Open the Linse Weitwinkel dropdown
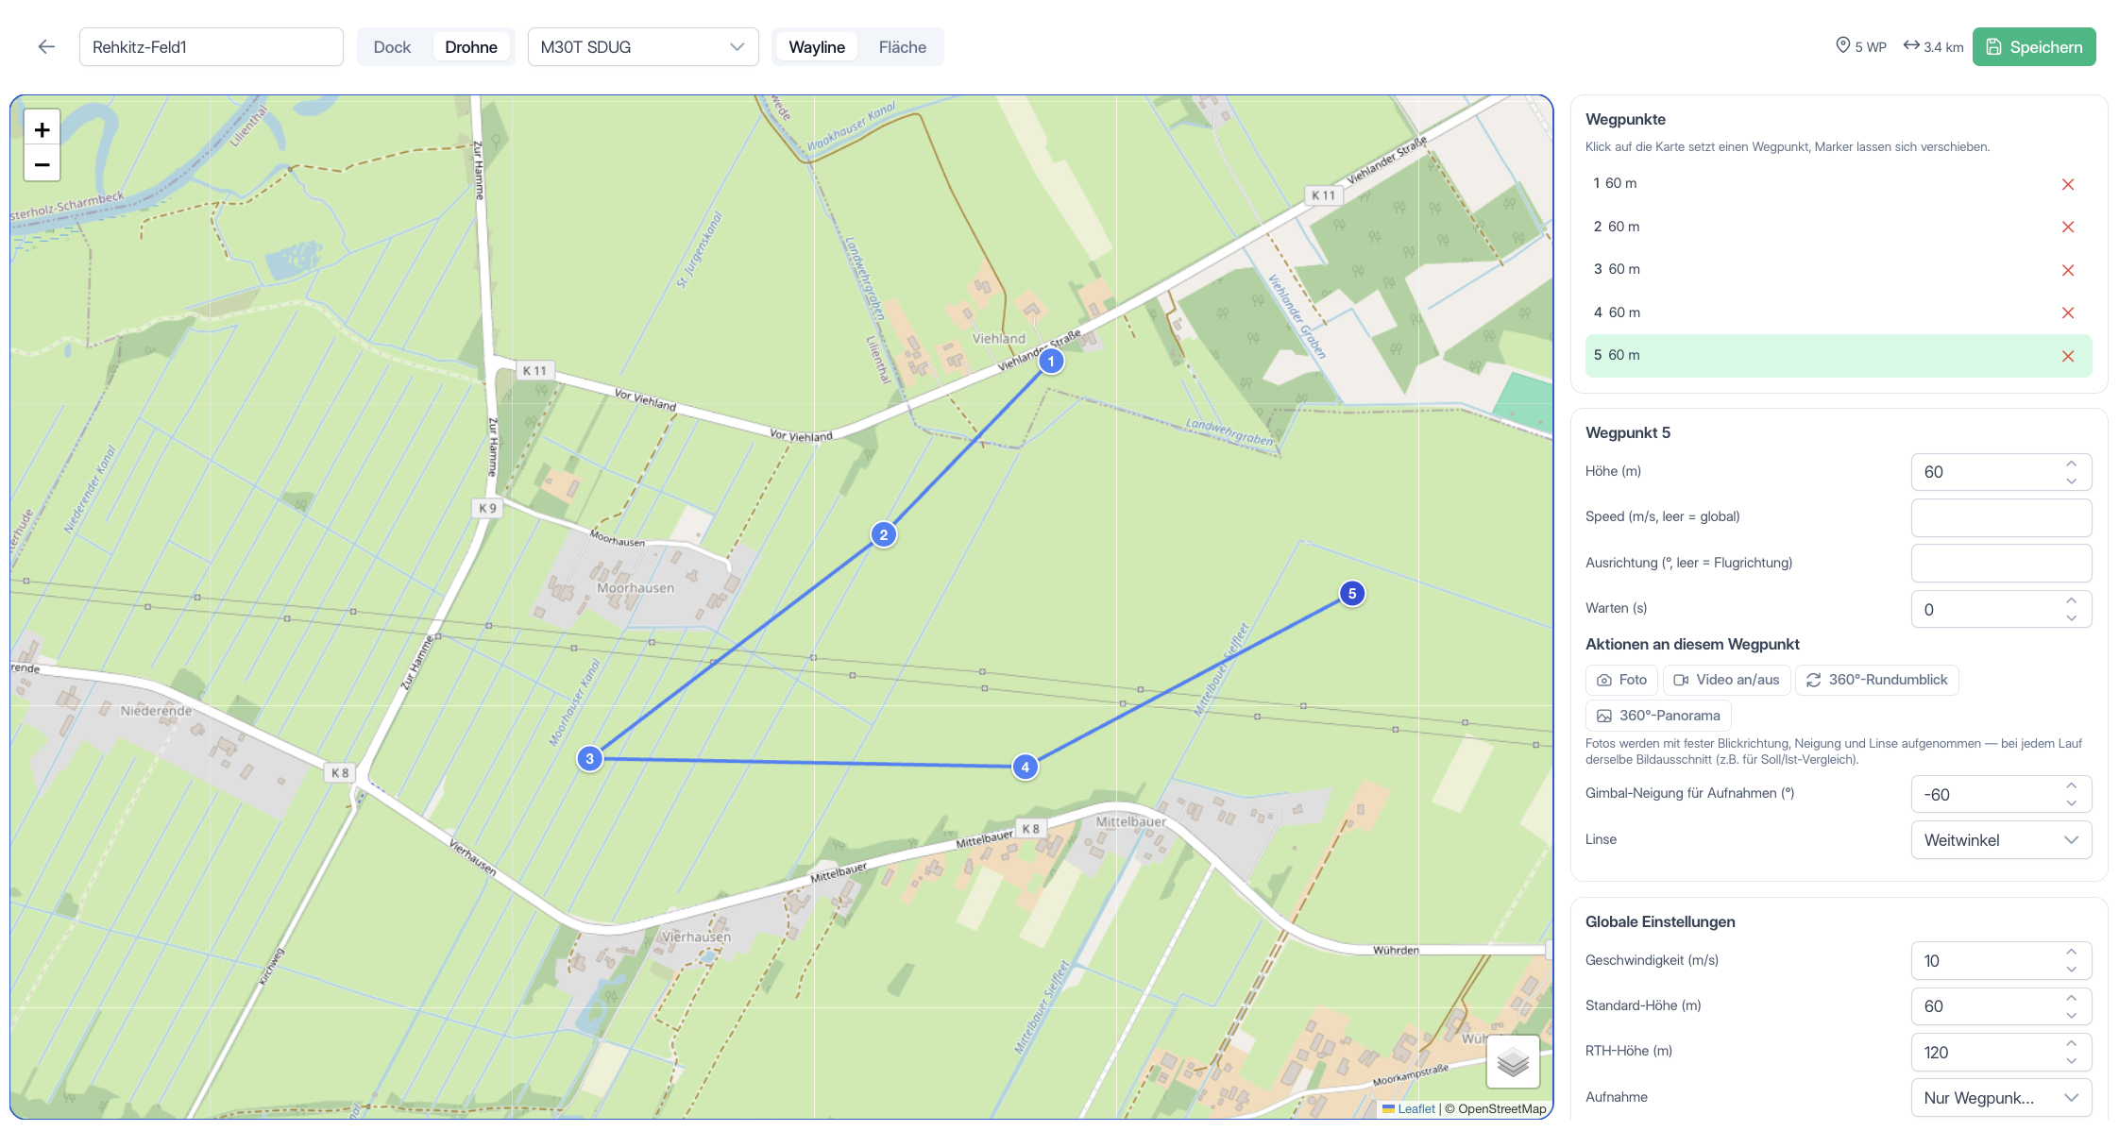 coord(2001,840)
